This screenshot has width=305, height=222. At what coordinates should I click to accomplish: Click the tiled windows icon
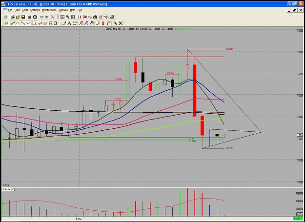[30, 17]
